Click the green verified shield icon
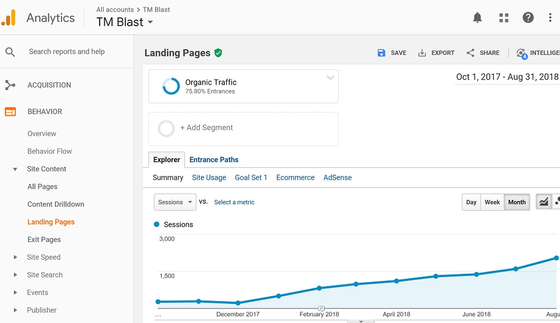560x323 pixels. coord(218,53)
